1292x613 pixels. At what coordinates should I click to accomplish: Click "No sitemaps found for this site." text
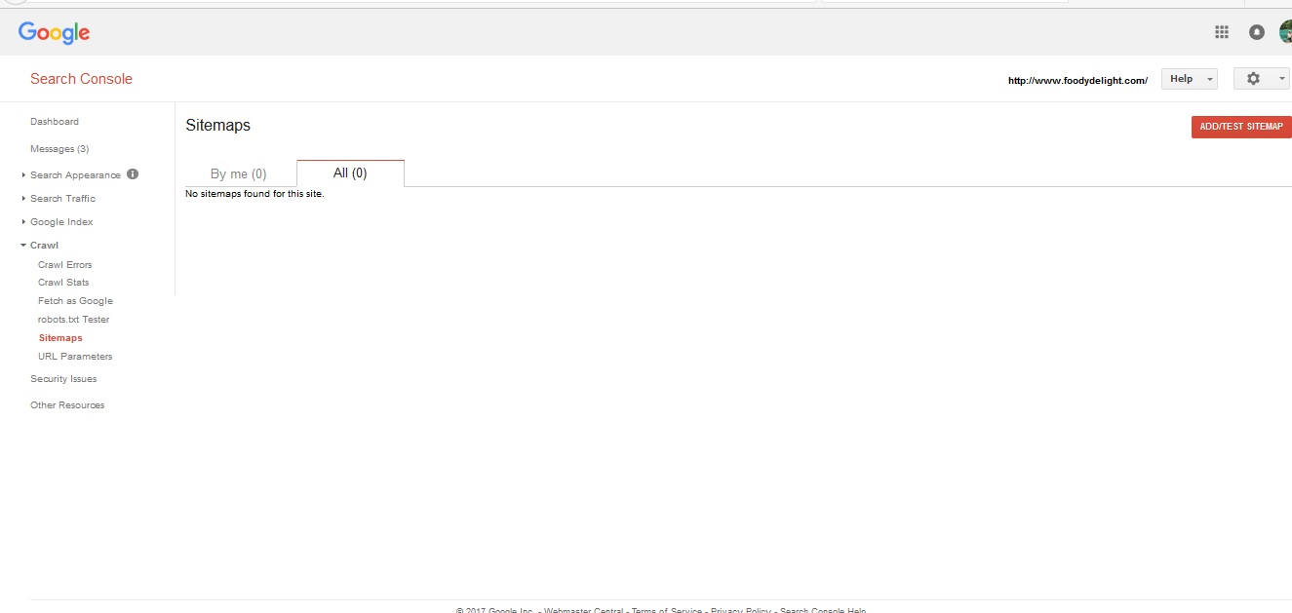pyautogui.click(x=254, y=194)
